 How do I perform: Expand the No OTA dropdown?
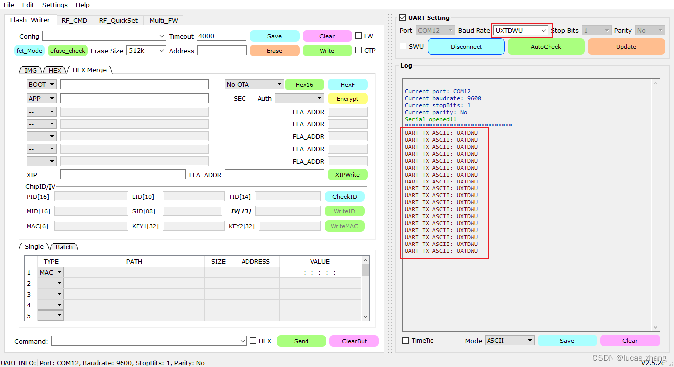253,84
